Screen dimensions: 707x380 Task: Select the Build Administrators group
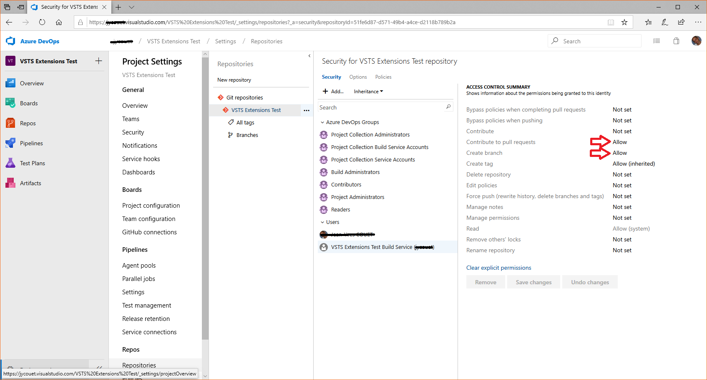point(355,172)
